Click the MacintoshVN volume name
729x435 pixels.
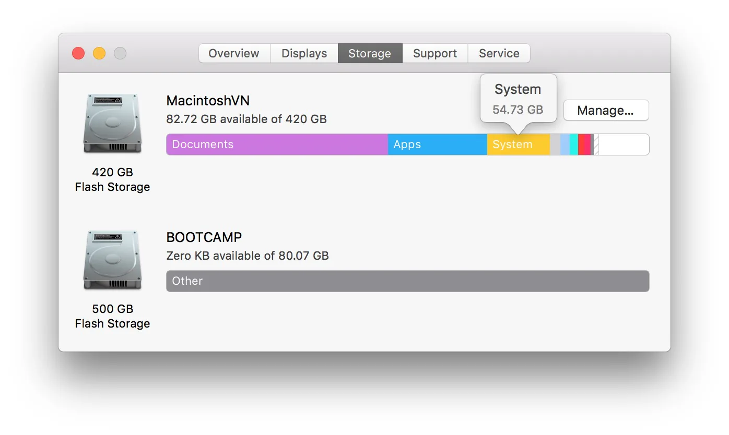(x=208, y=101)
